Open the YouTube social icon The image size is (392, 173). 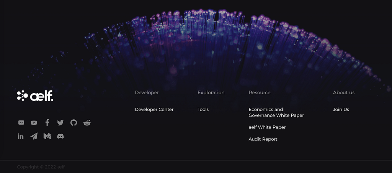coord(34,123)
